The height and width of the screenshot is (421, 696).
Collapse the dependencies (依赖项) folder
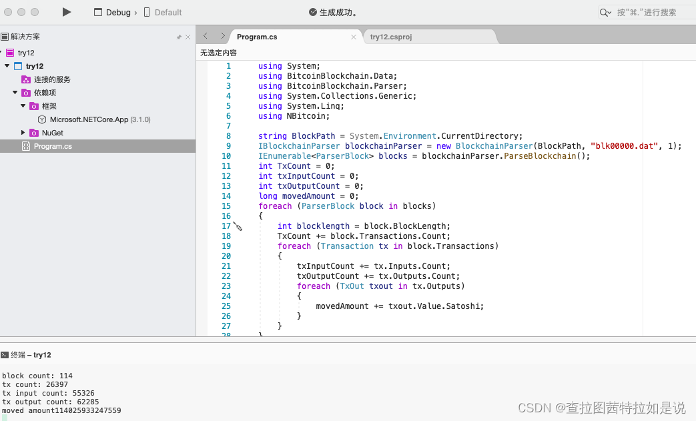click(15, 92)
